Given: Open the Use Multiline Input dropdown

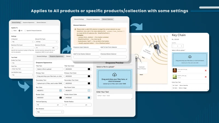Looking at the screenshot, I should (22, 75).
